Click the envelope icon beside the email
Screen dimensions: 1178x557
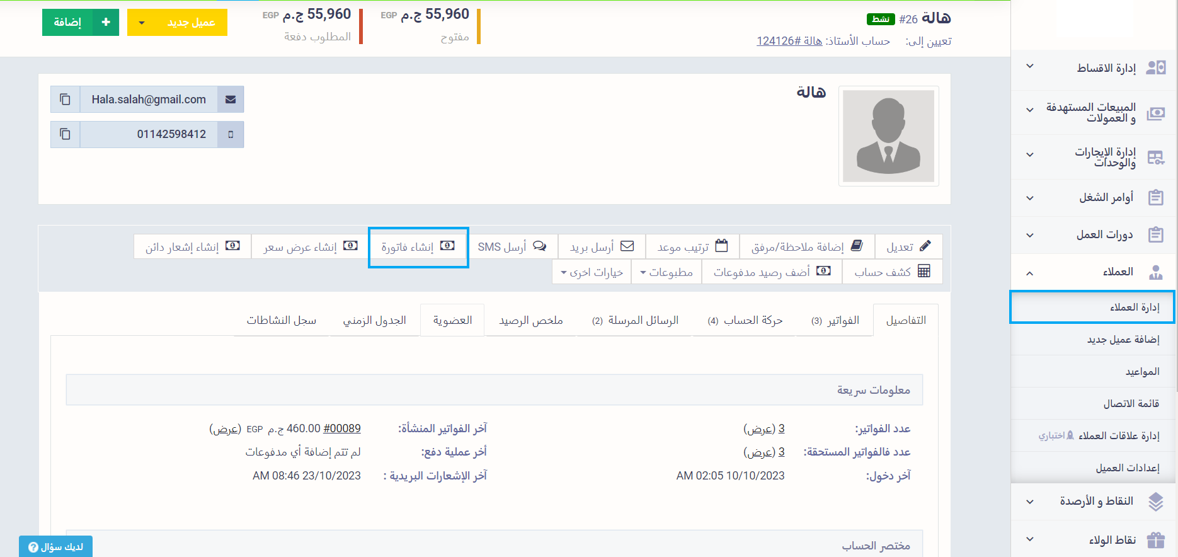231,100
